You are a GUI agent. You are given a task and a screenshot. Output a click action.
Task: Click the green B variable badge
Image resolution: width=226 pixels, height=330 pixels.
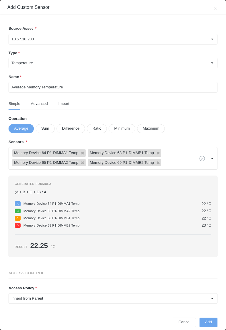pyautogui.click(x=18, y=211)
